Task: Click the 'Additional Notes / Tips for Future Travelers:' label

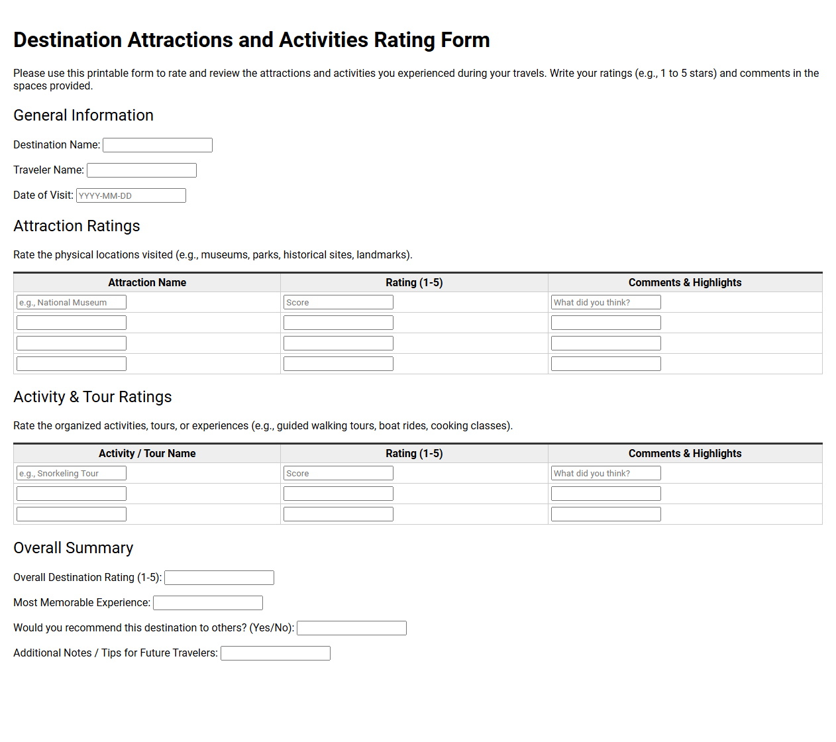Action: (x=116, y=653)
